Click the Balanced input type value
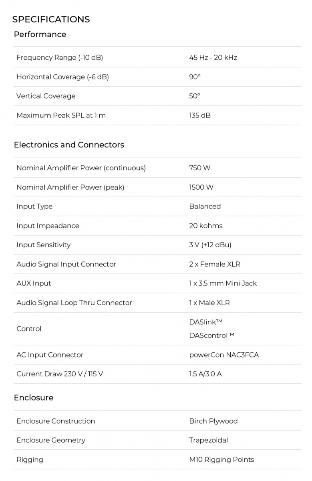Viewport: 312px width, 481px height. click(205, 206)
